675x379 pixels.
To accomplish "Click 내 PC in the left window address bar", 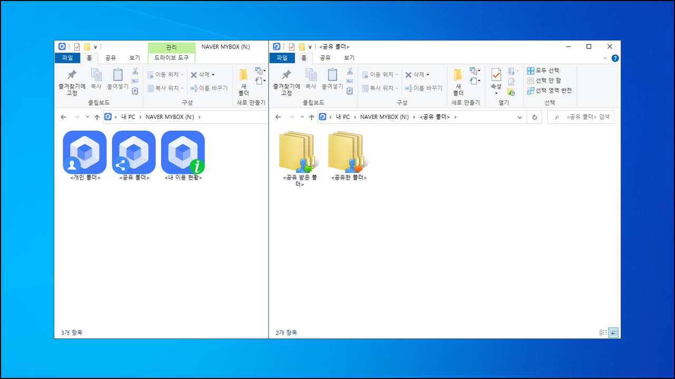I will point(128,117).
